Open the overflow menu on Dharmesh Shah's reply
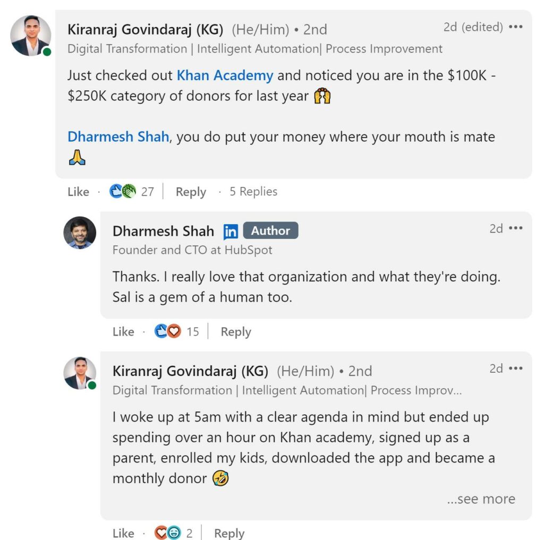544x540 pixels. (515, 228)
